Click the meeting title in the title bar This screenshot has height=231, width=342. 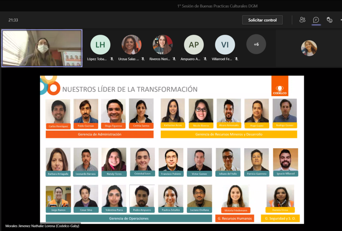[217, 6]
